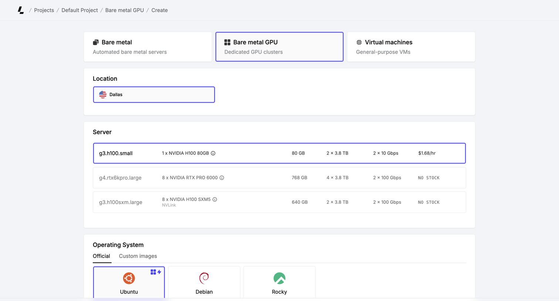Click the Create breadcrumb item
The width and height of the screenshot is (559, 301).
tap(159, 10)
